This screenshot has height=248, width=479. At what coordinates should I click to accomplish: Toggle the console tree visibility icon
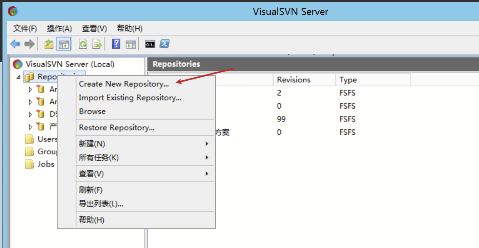coord(63,43)
